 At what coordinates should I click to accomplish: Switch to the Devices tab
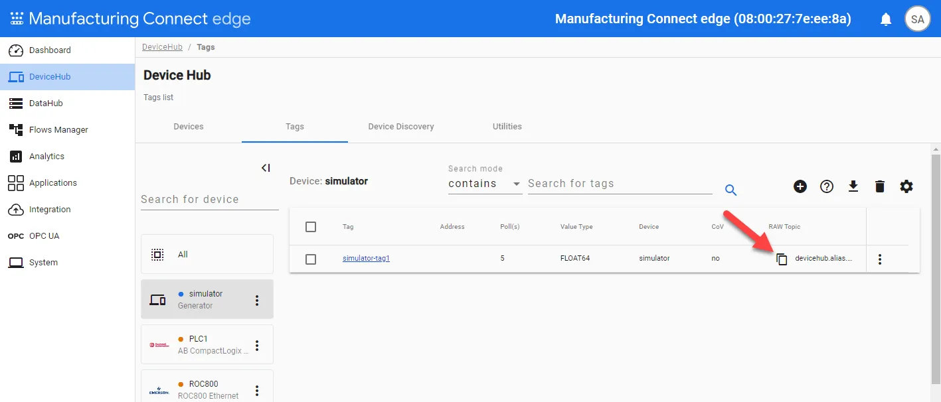tap(189, 127)
